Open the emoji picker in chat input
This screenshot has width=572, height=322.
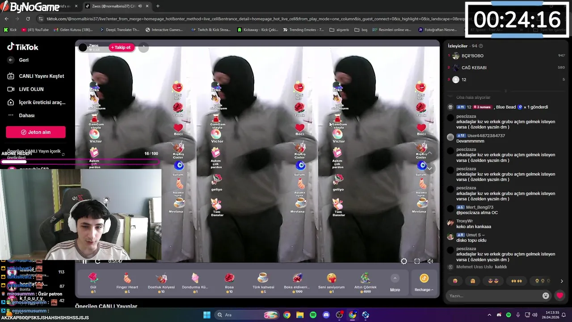[546, 296]
